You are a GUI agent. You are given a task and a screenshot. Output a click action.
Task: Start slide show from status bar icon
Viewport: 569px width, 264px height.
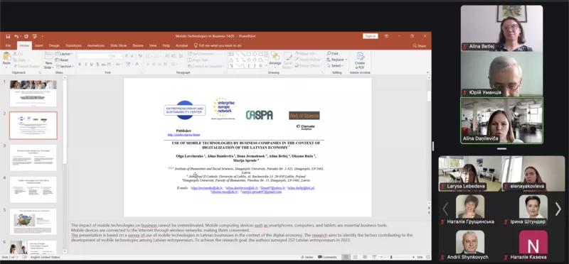(x=374, y=257)
